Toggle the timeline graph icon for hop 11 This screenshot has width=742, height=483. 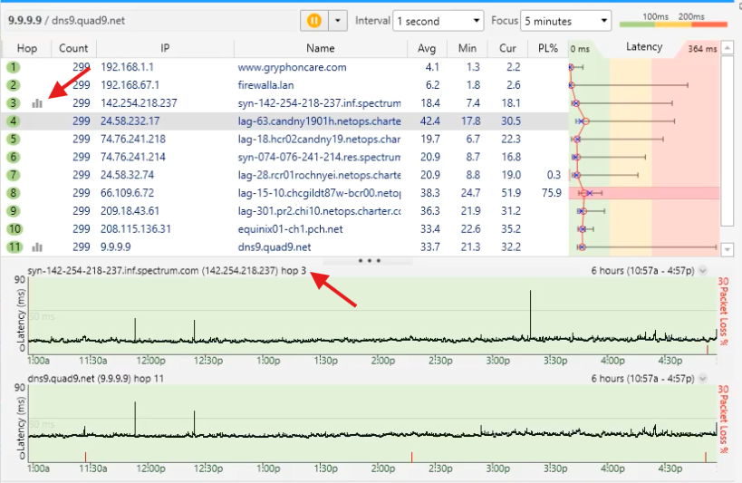(37, 246)
